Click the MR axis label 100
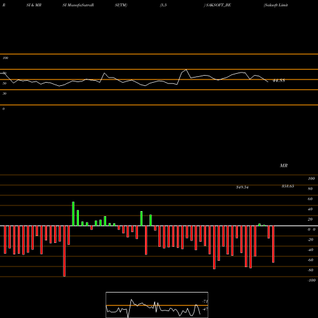This screenshot has width=318, height=318. pyautogui.click(x=311, y=179)
